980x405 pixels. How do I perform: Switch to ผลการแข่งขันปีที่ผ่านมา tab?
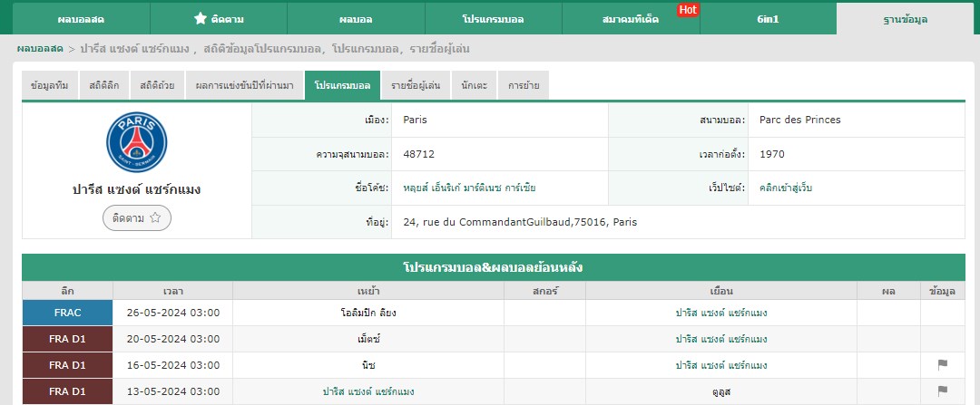(x=244, y=85)
